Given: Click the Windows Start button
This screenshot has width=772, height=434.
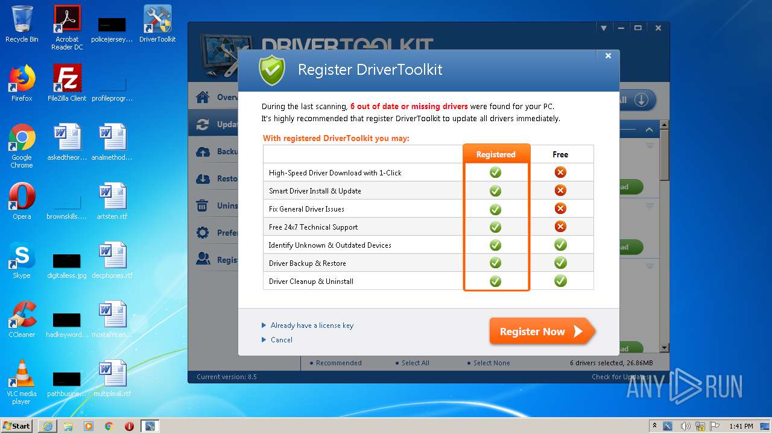Looking at the screenshot, I should click(16, 426).
